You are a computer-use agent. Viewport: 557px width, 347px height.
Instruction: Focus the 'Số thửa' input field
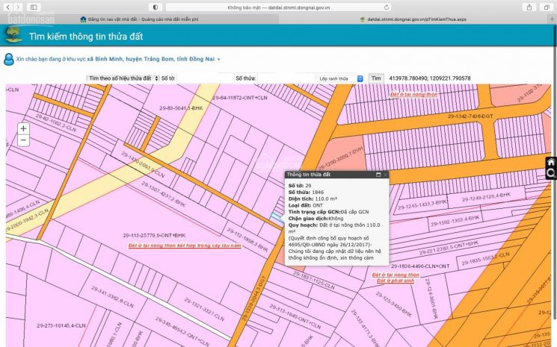[286, 78]
